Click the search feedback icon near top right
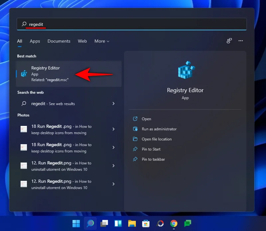 pos(229,41)
